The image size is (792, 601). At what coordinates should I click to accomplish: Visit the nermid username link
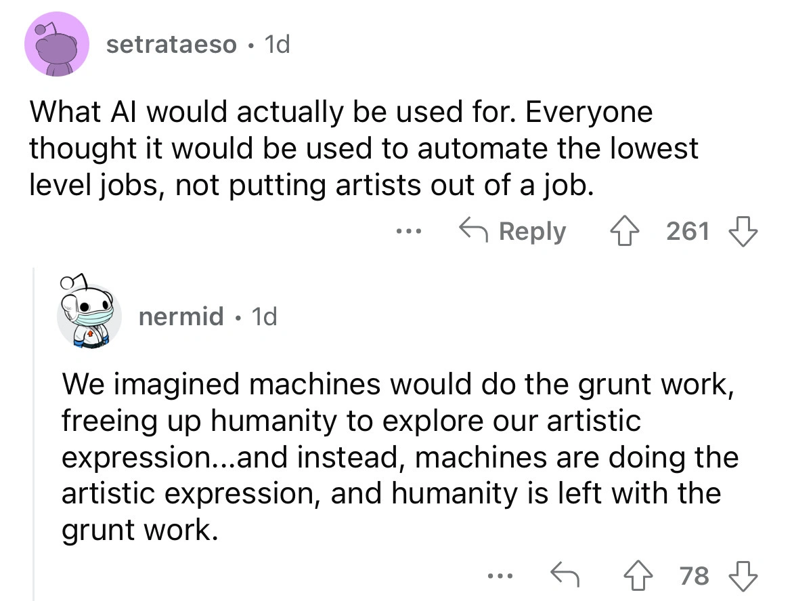tap(181, 316)
